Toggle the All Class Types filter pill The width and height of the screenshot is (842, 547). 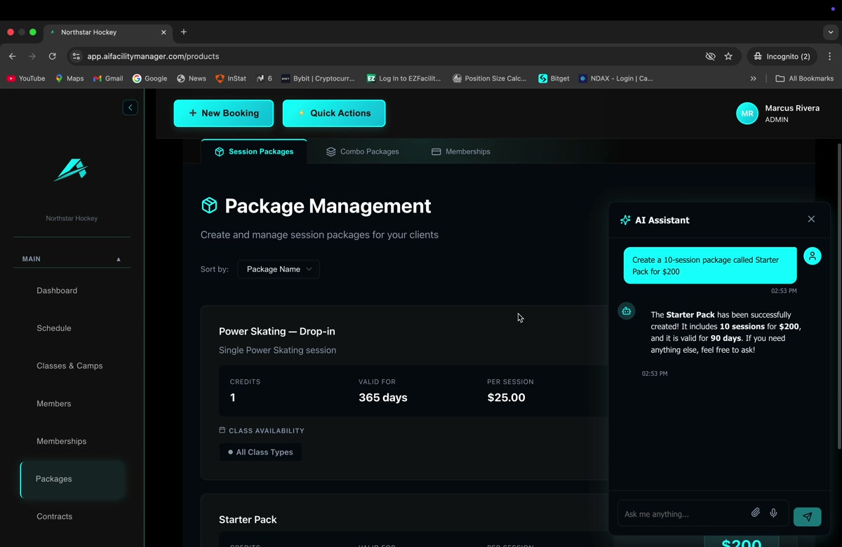(260, 452)
